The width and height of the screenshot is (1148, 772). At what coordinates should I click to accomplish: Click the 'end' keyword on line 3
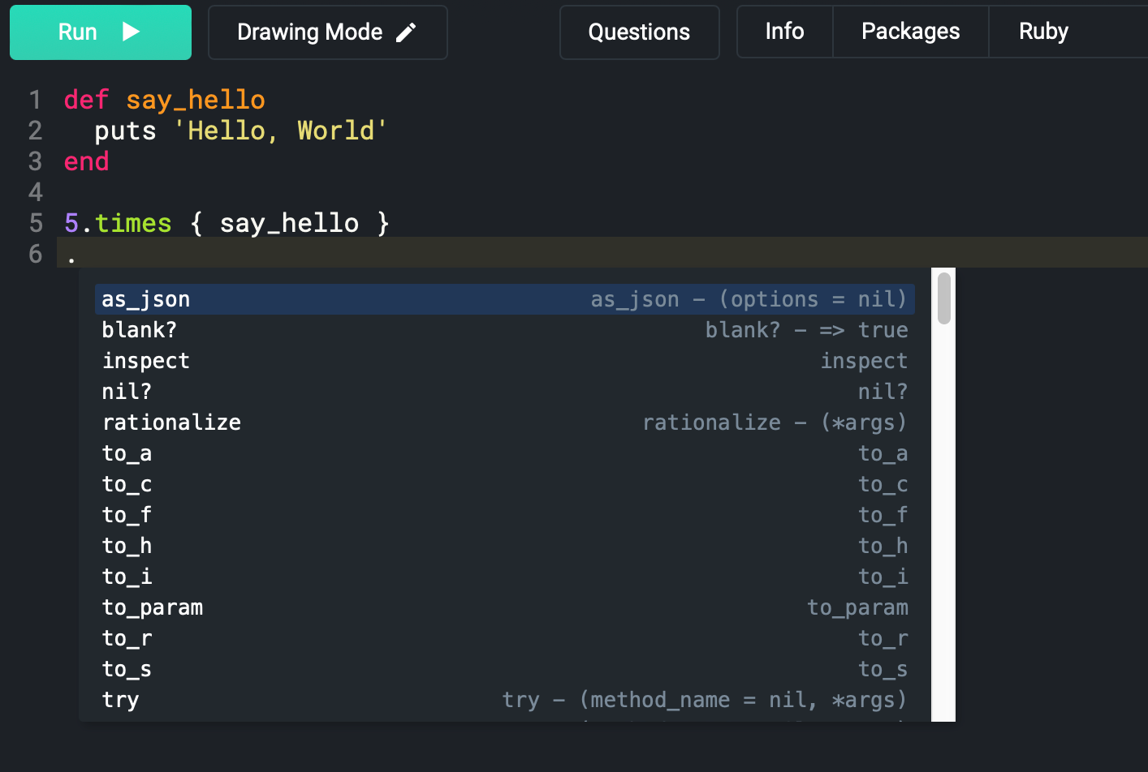[86, 161]
